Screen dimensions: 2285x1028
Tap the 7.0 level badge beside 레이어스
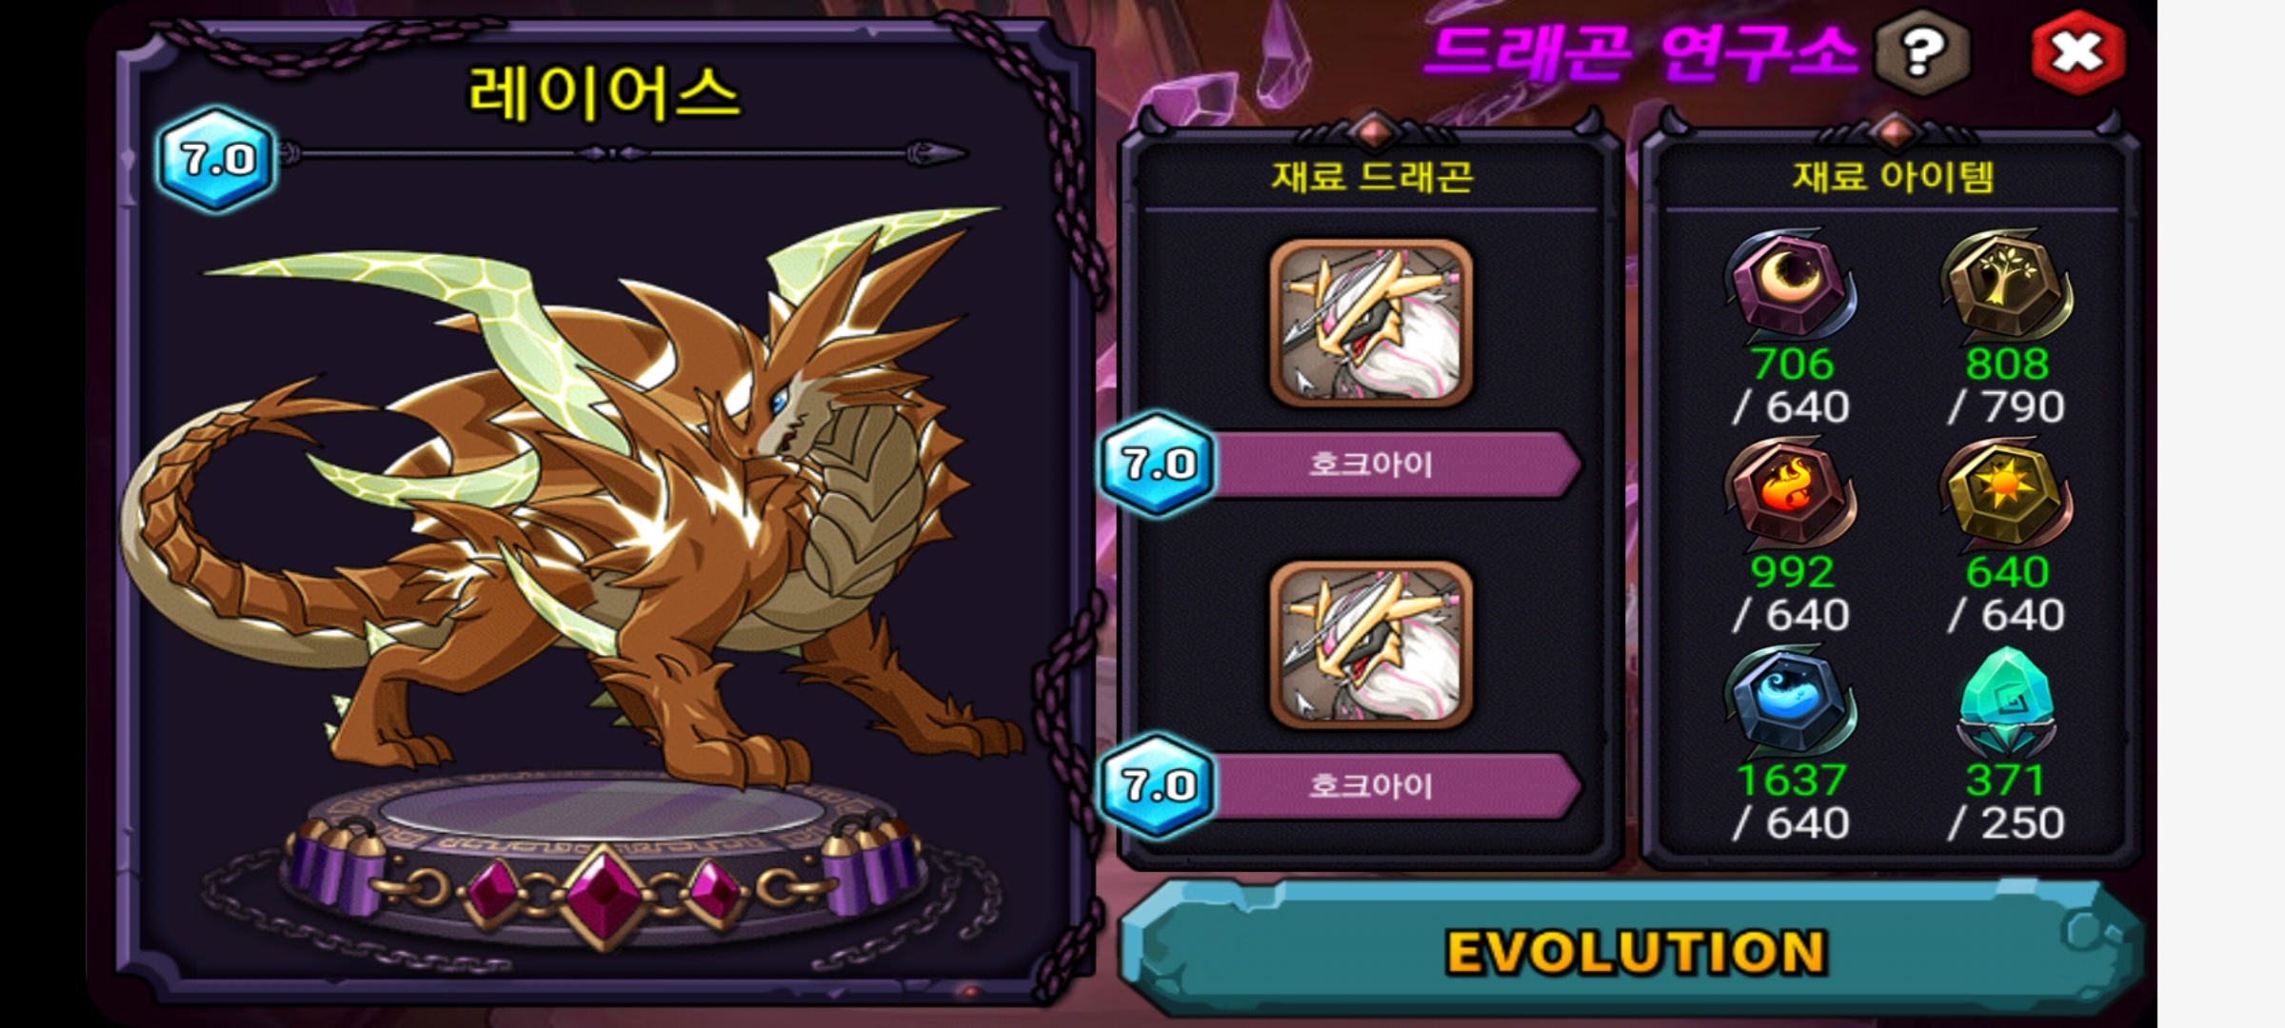pos(217,159)
